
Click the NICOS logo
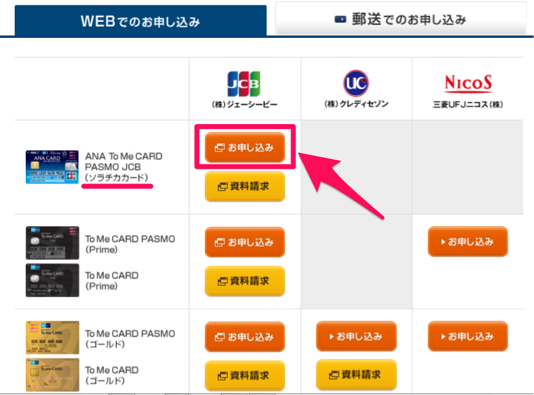(469, 84)
